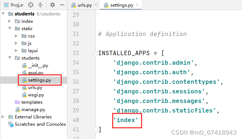Place cursor on 'index' string
242x139 pixels.
[126, 120]
